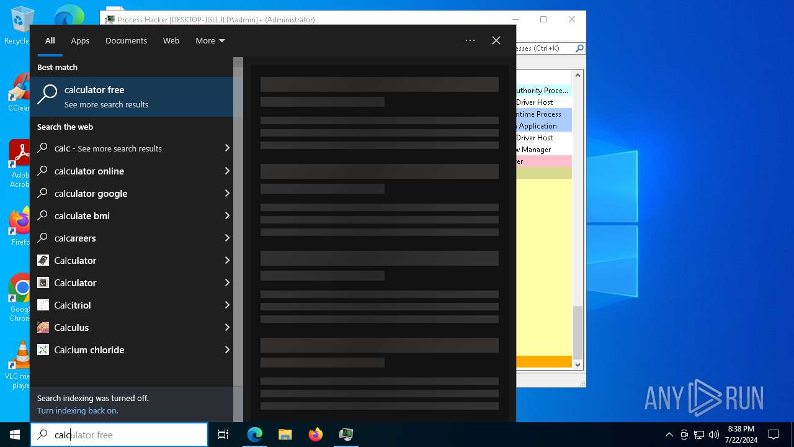Click the search icon beside 'calculator google'

(43, 193)
